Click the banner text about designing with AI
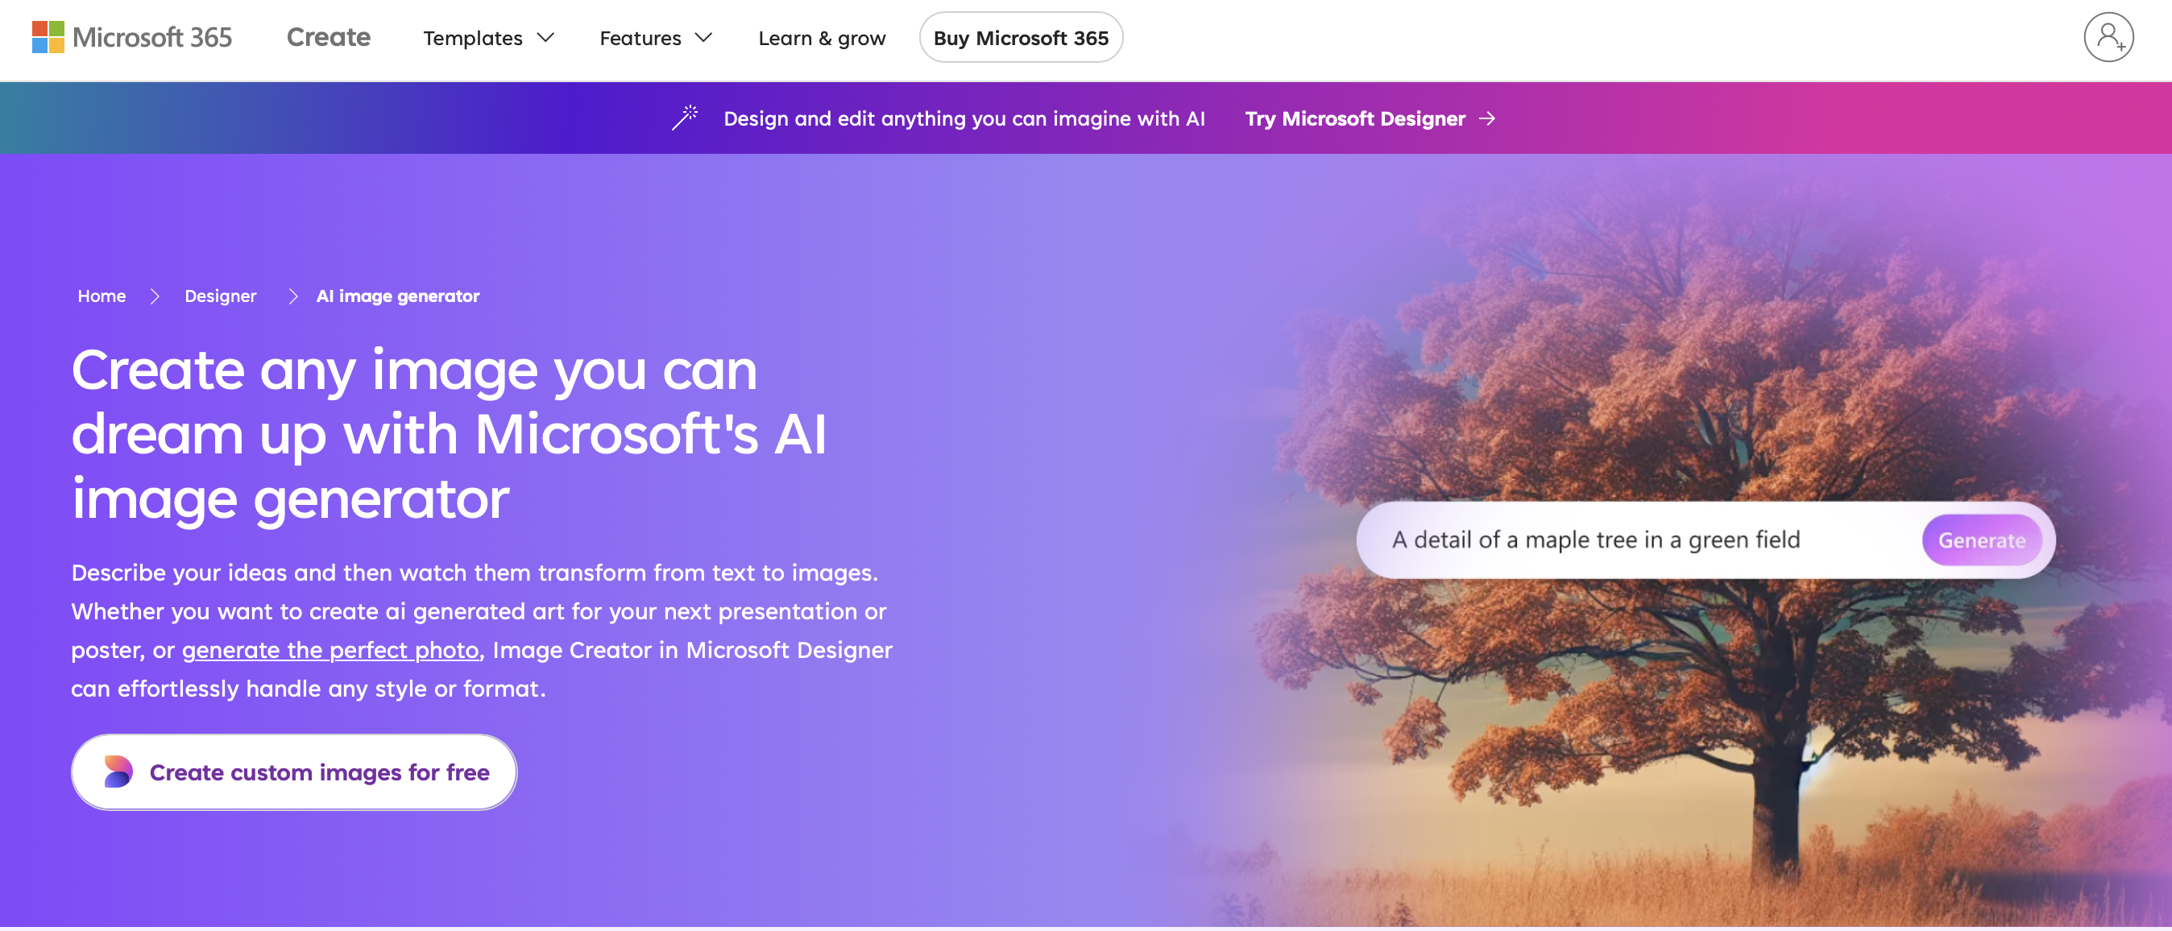This screenshot has width=2172, height=931. click(964, 119)
